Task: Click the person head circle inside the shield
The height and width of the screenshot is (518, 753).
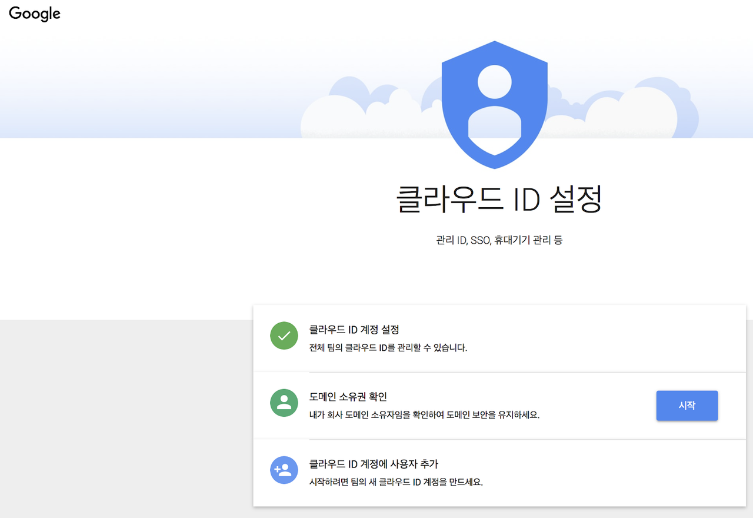Action: pyautogui.click(x=495, y=82)
